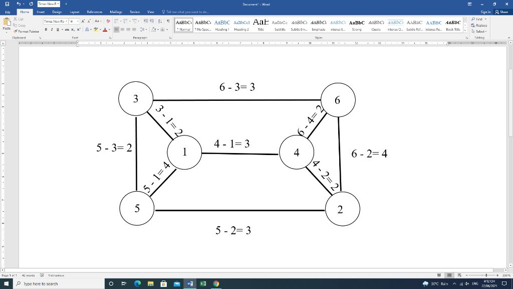Image resolution: width=513 pixels, height=289 pixels.
Task: Open the font size dropdown
Action: tap(78, 21)
